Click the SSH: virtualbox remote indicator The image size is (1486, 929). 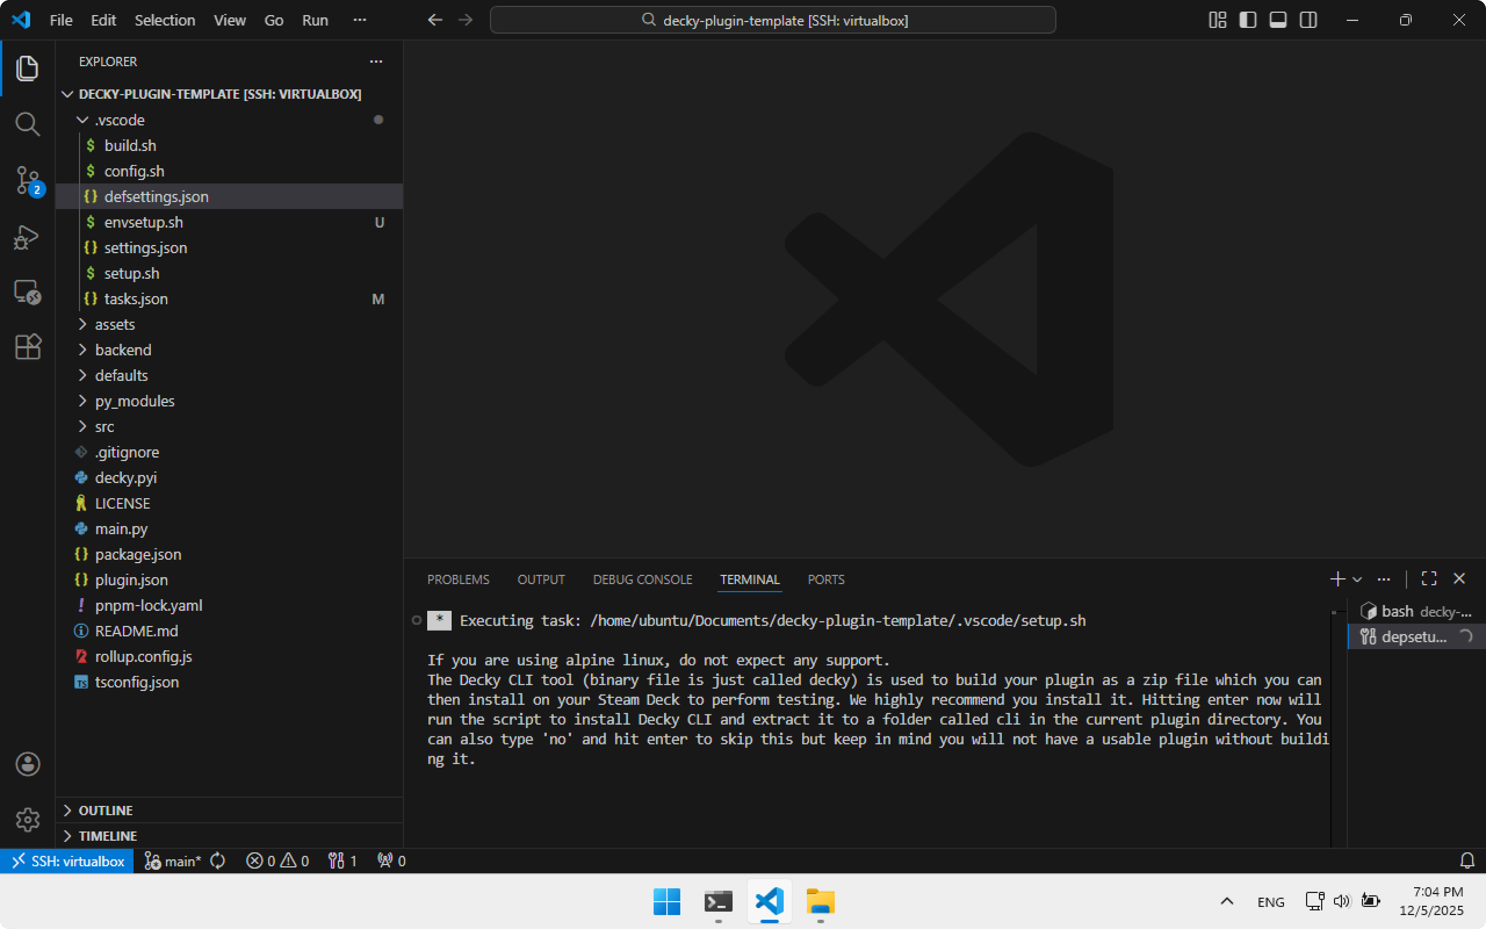67,861
